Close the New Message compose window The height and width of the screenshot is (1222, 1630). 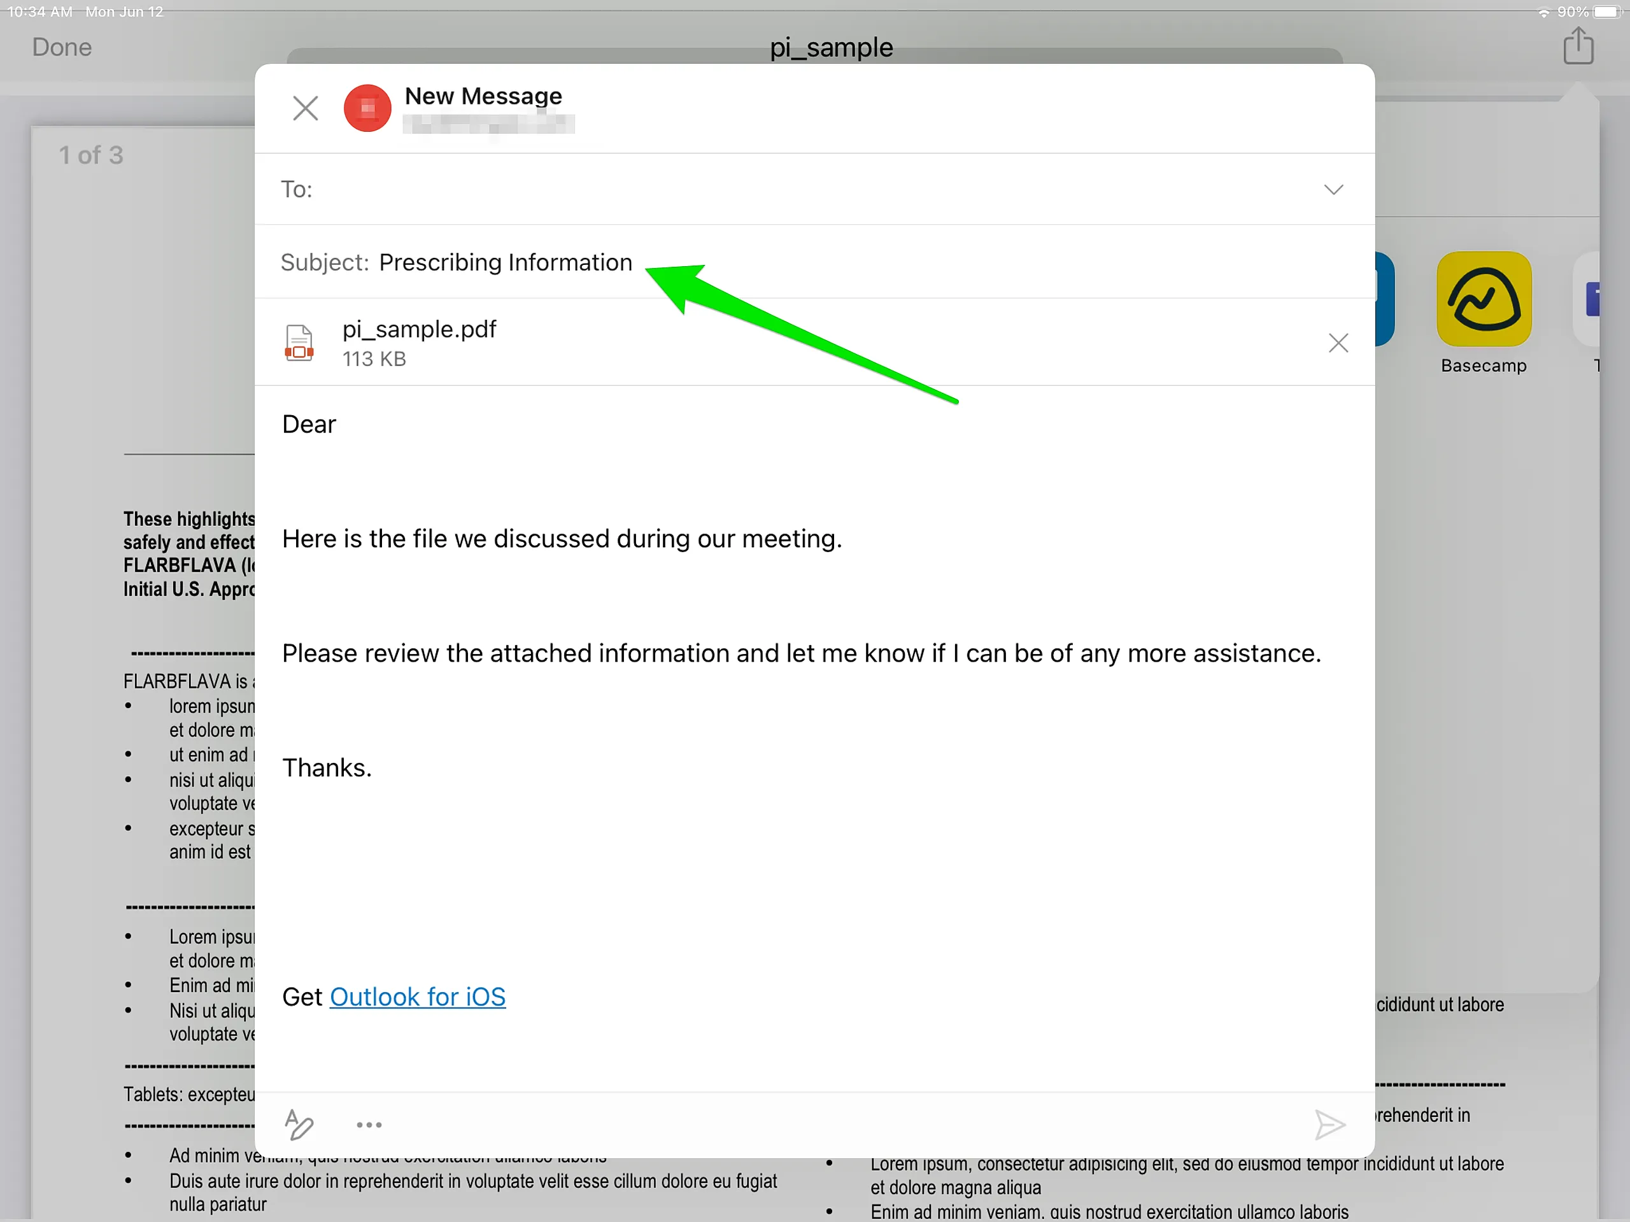tap(305, 108)
